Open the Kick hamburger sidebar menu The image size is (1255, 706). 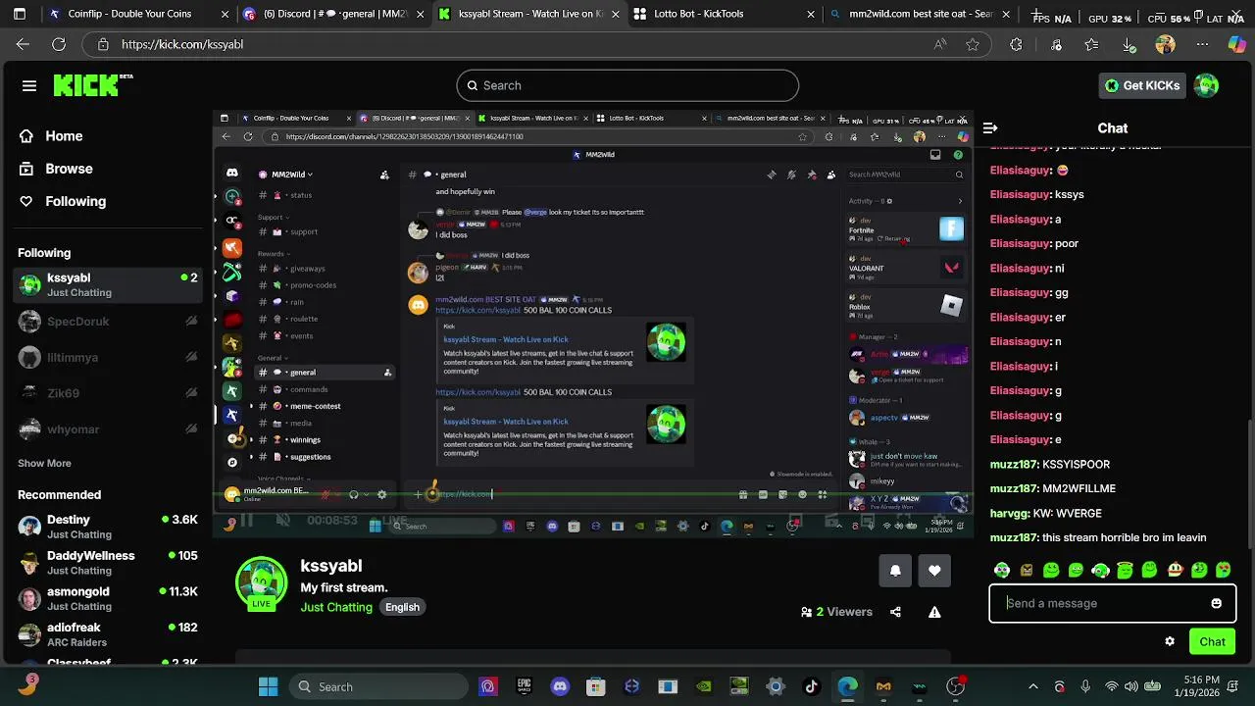pyautogui.click(x=29, y=85)
